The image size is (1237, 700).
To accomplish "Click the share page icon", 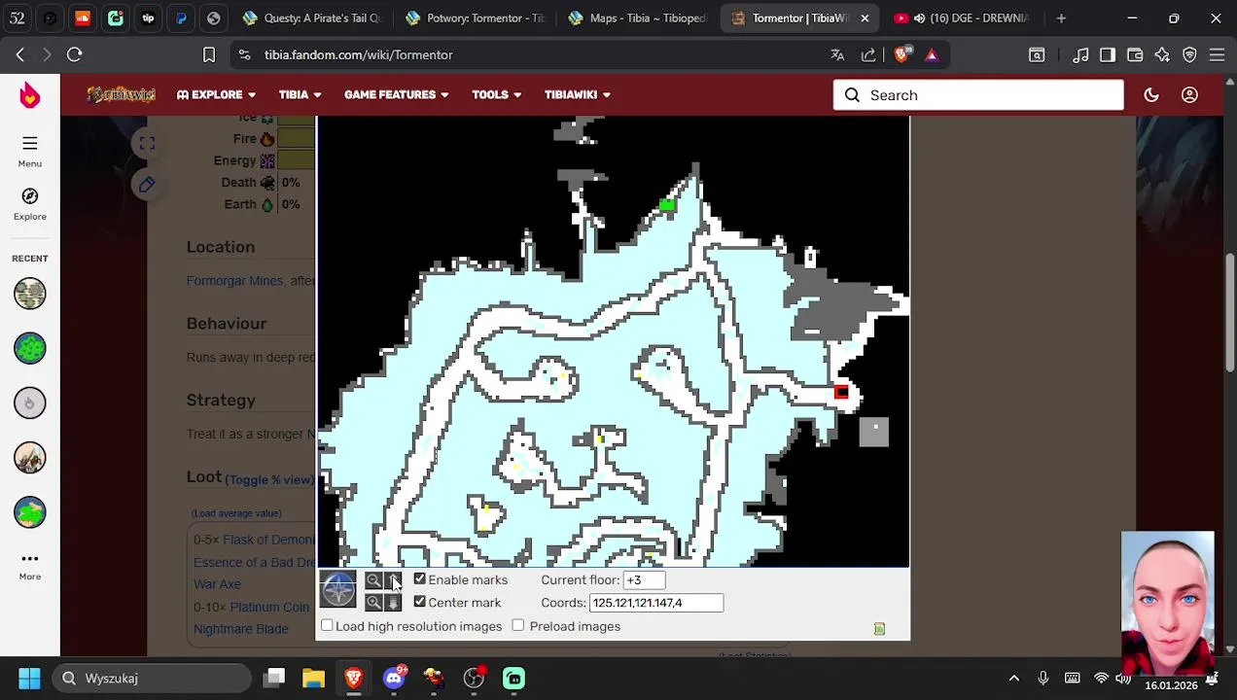I will 868,55.
